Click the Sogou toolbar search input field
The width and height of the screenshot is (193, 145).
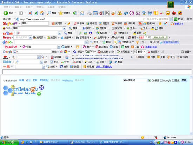pos(35,24)
